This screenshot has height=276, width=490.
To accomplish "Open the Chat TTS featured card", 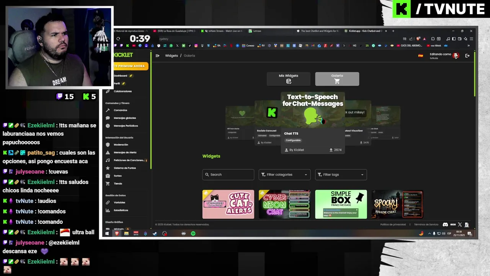I will pyautogui.click(x=313, y=123).
